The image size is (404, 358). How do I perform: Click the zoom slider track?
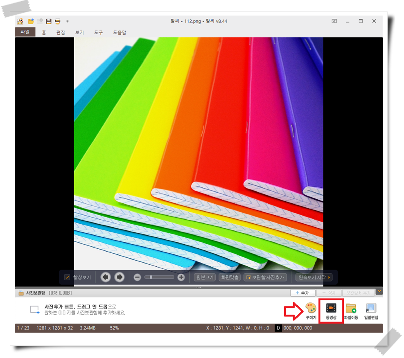[x=159, y=277]
